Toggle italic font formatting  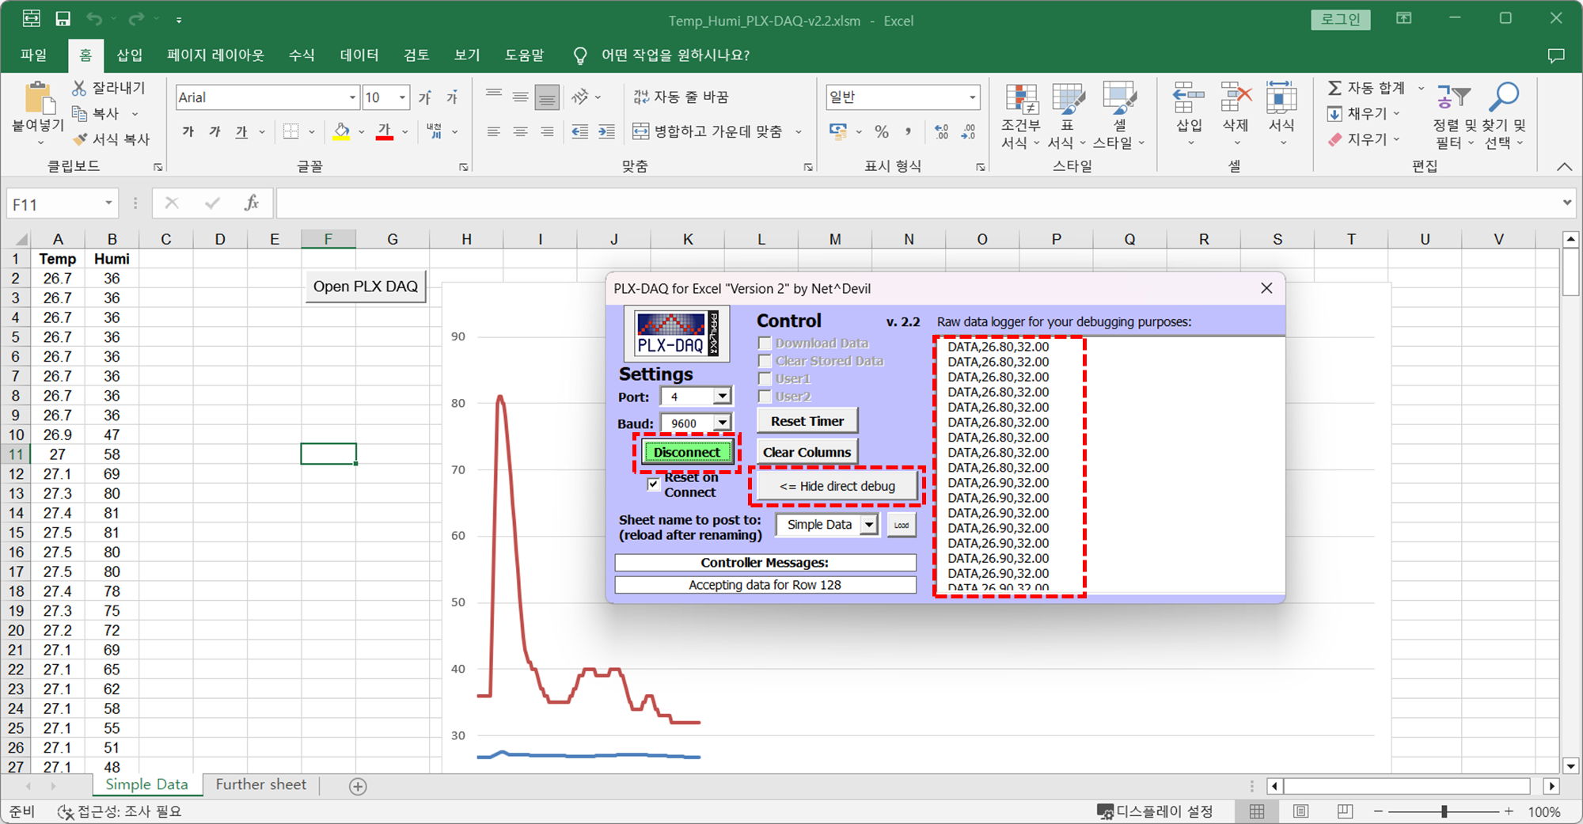click(214, 131)
